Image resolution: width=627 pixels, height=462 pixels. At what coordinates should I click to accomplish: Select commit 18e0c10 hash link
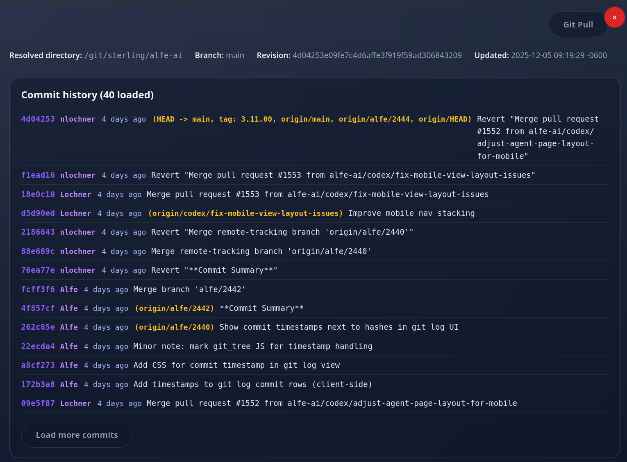click(38, 195)
